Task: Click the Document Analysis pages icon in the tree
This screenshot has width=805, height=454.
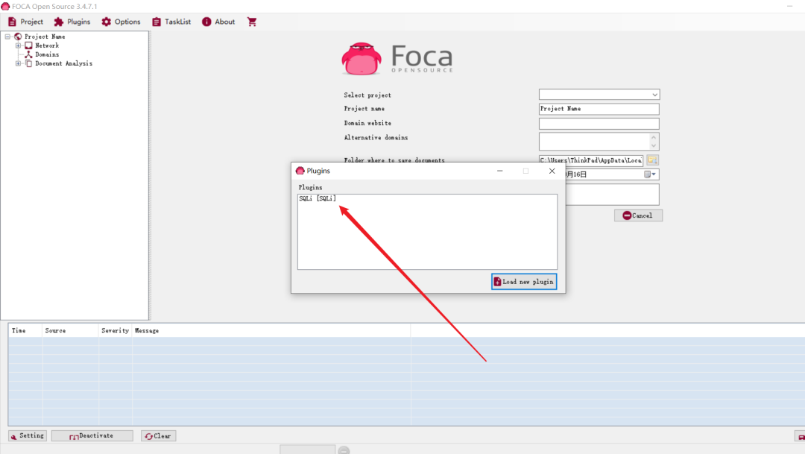Action: [x=29, y=63]
